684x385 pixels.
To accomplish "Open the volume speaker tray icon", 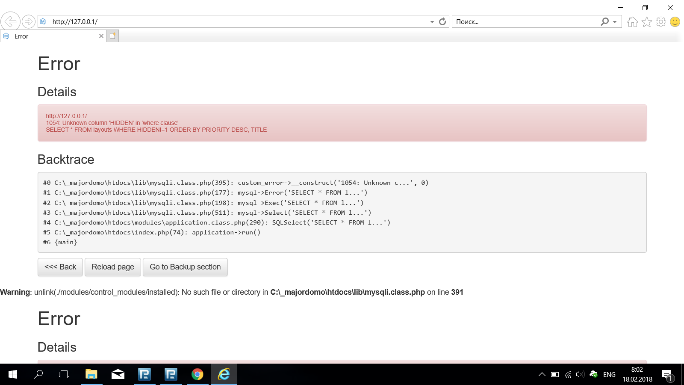I will coord(580,374).
